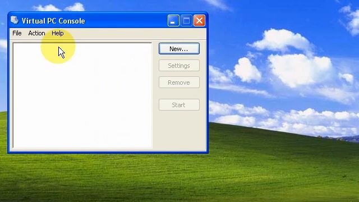
Task: Maximize the Virtual PC Console window
Action: [x=186, y=21]
